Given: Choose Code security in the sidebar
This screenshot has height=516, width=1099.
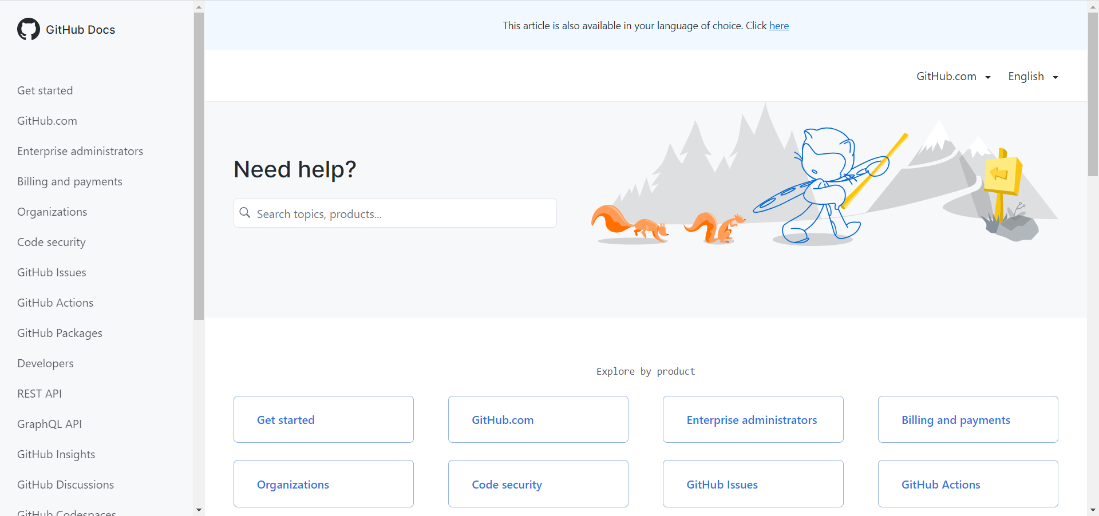Looking at the screenshot, I should pos(52,242).
